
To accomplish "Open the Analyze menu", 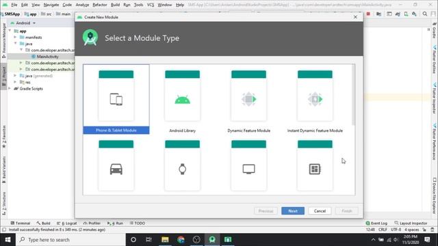I will 82,5.
